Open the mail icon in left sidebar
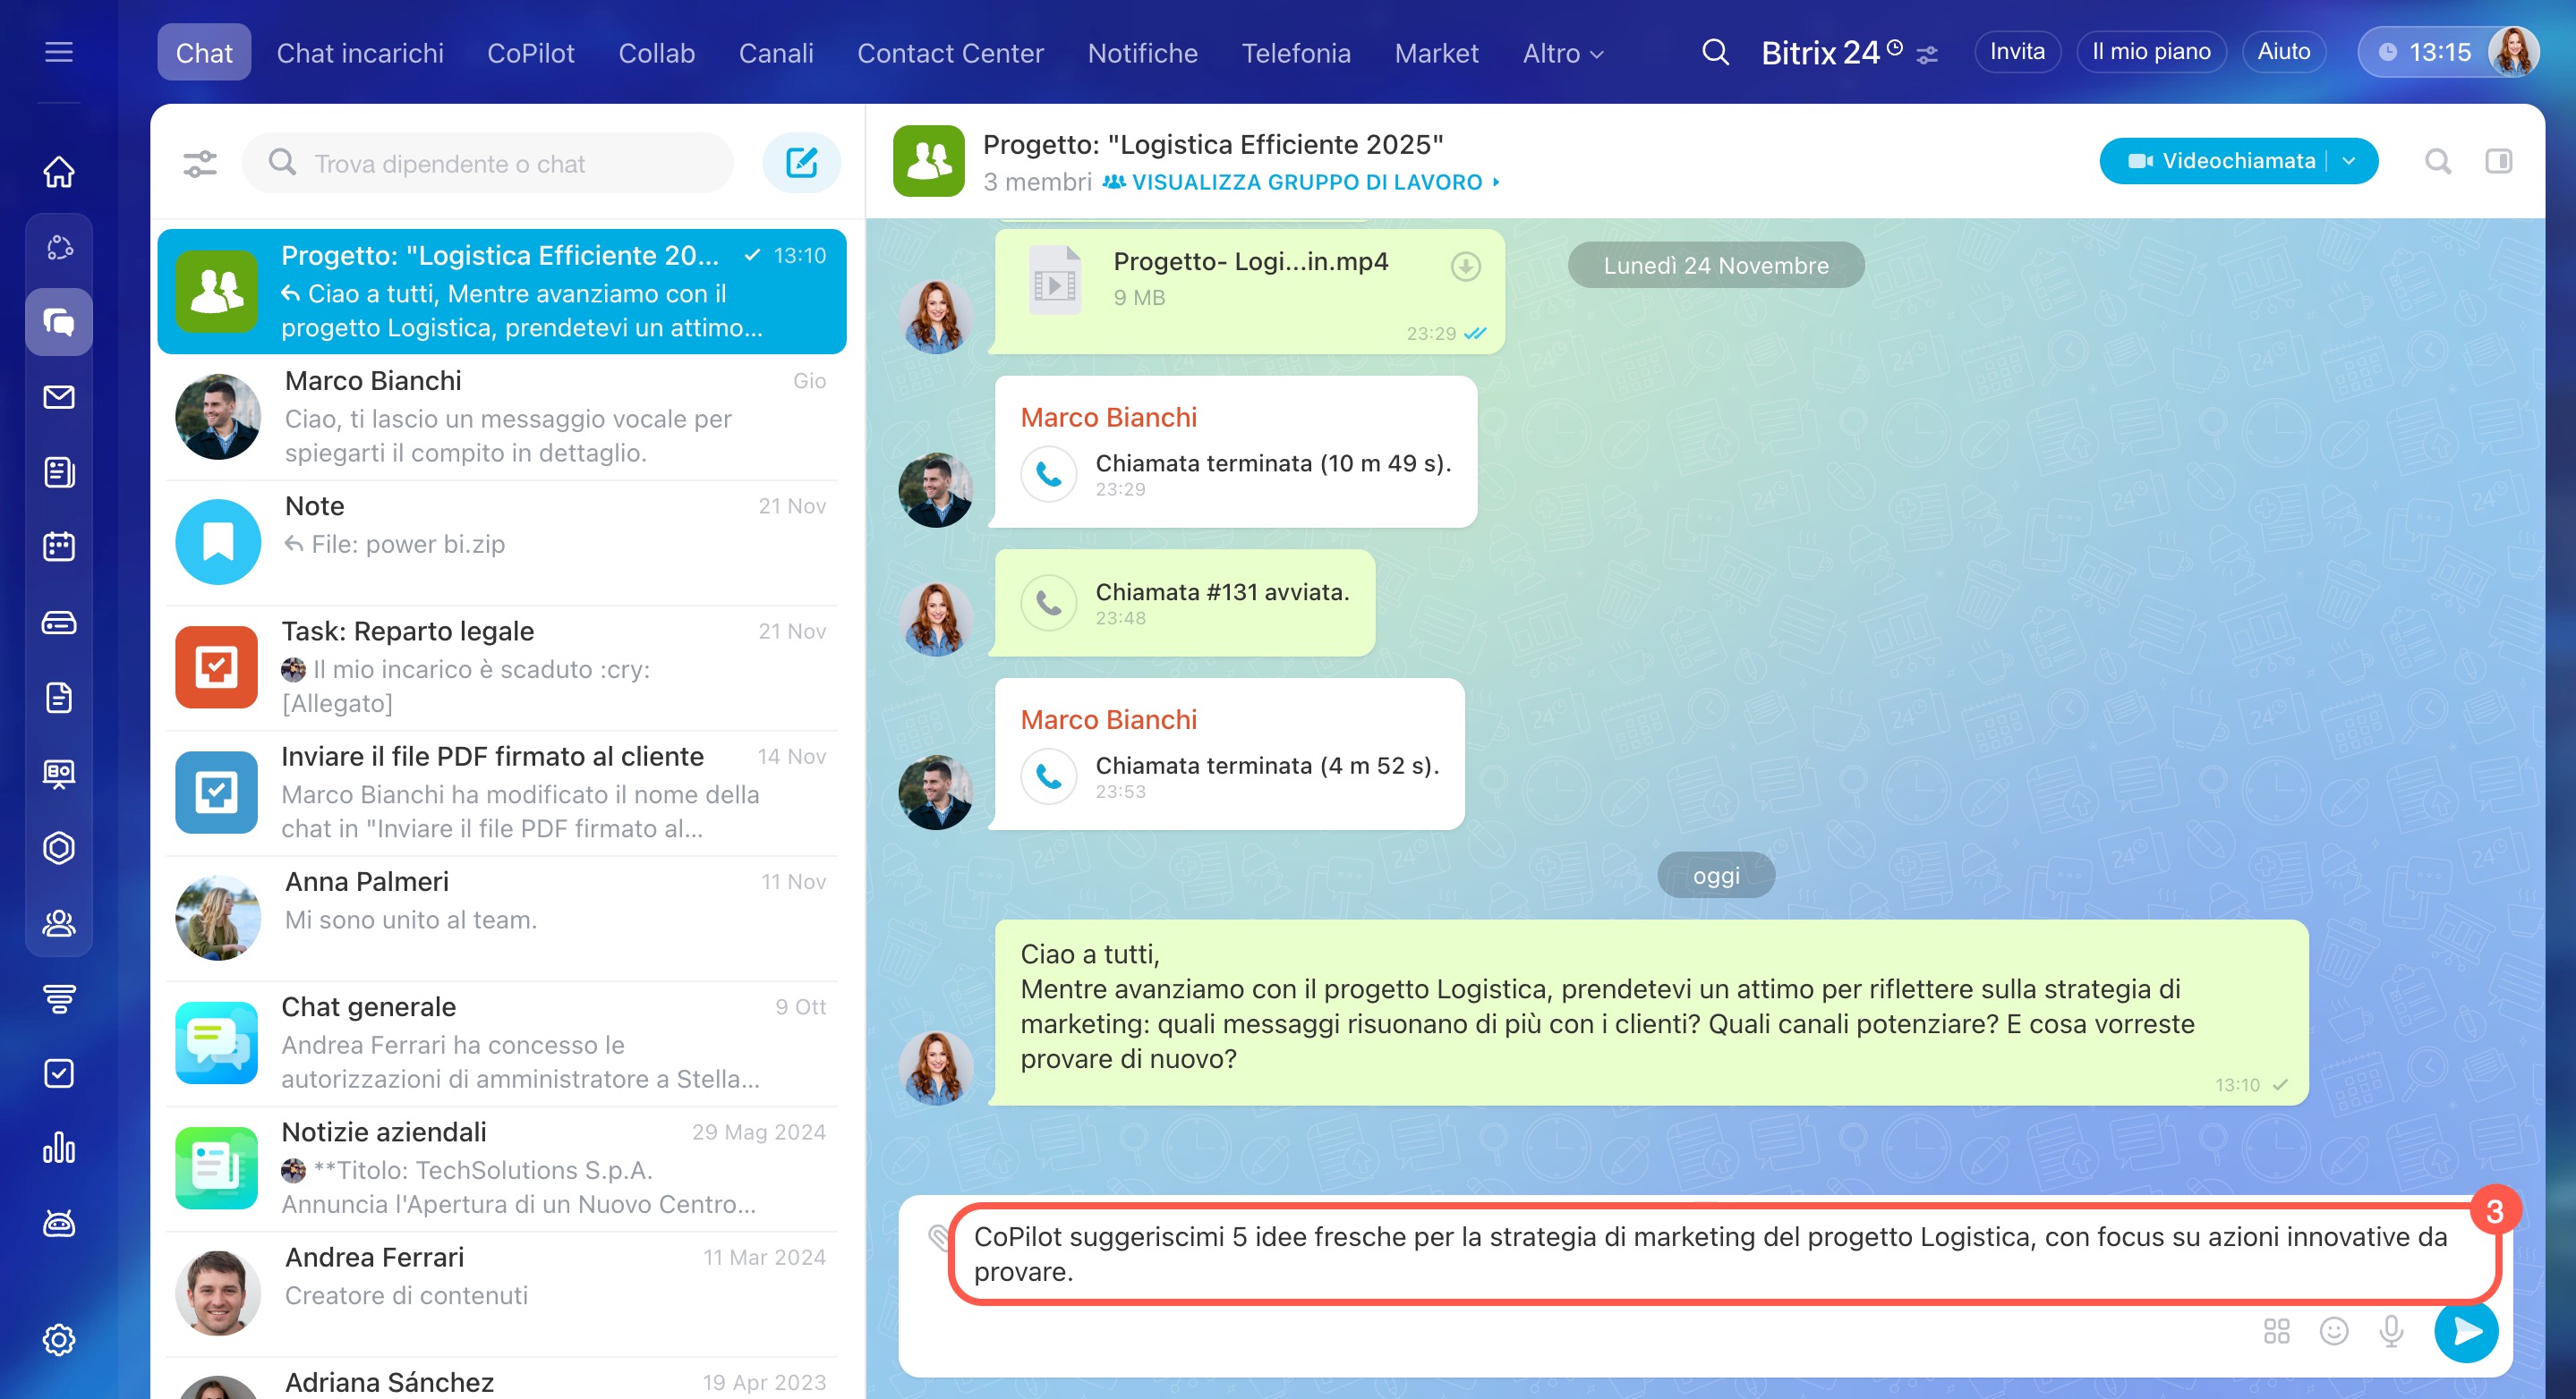This screenshot has width=2576, height=1399. (x=59, y=397)
